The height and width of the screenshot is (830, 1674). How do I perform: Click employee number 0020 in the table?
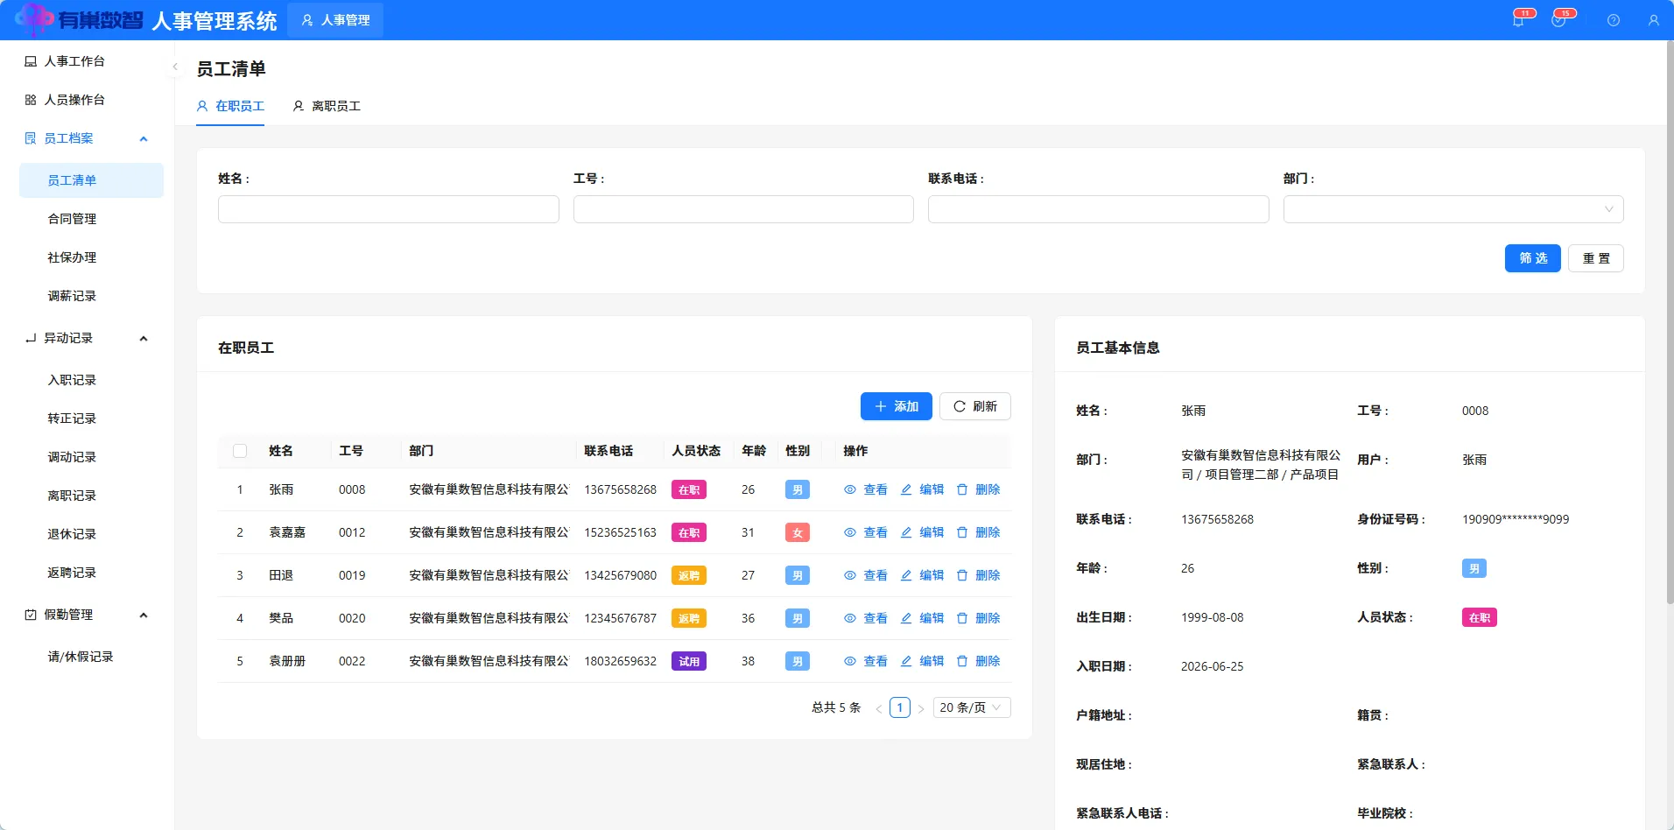coord(352,618)
